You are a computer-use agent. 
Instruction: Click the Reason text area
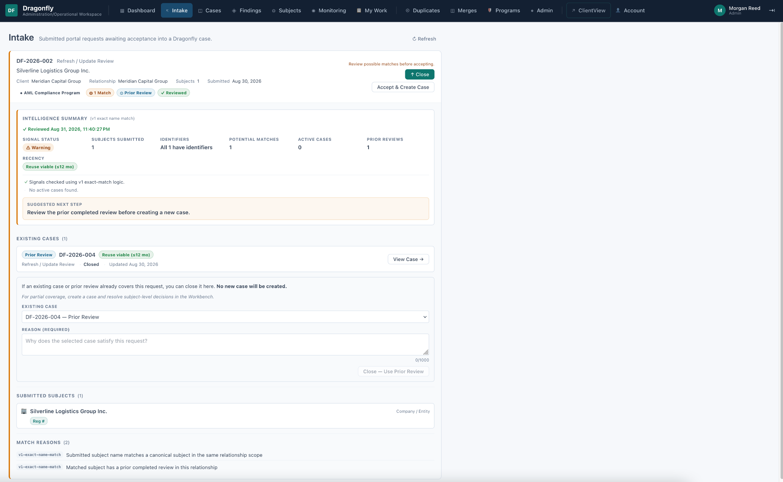pos(225,345)
